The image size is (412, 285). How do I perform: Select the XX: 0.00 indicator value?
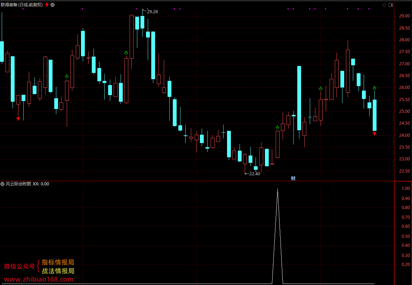tap(41, 184)
